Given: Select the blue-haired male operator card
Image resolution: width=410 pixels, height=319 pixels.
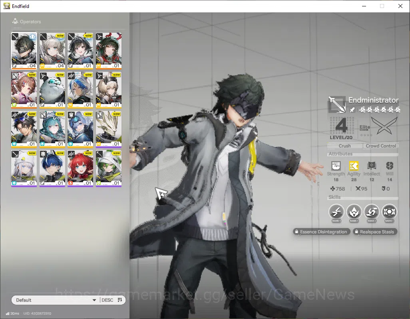Looking at the screenshot, I should coord(52,168).
